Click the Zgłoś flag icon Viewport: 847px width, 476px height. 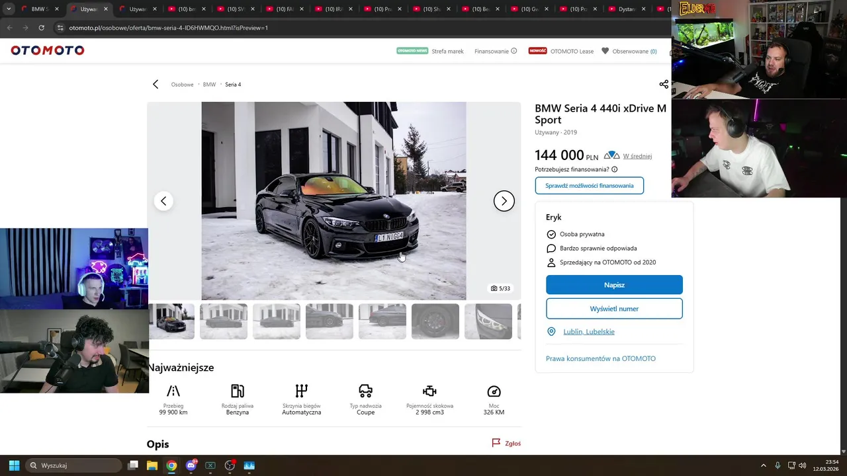(x=496, y=443)
